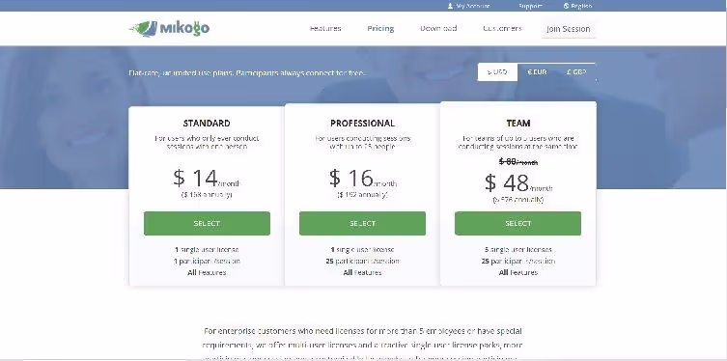Click '5 single user licenses' text
Image resolution: width=727 pixels, height=361 pixels.
[517, 250]
